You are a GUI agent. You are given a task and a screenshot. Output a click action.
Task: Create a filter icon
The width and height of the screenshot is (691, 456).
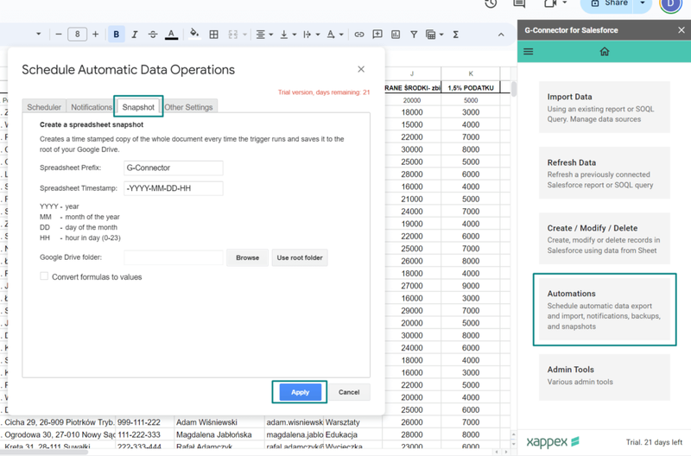click(414, 35)
